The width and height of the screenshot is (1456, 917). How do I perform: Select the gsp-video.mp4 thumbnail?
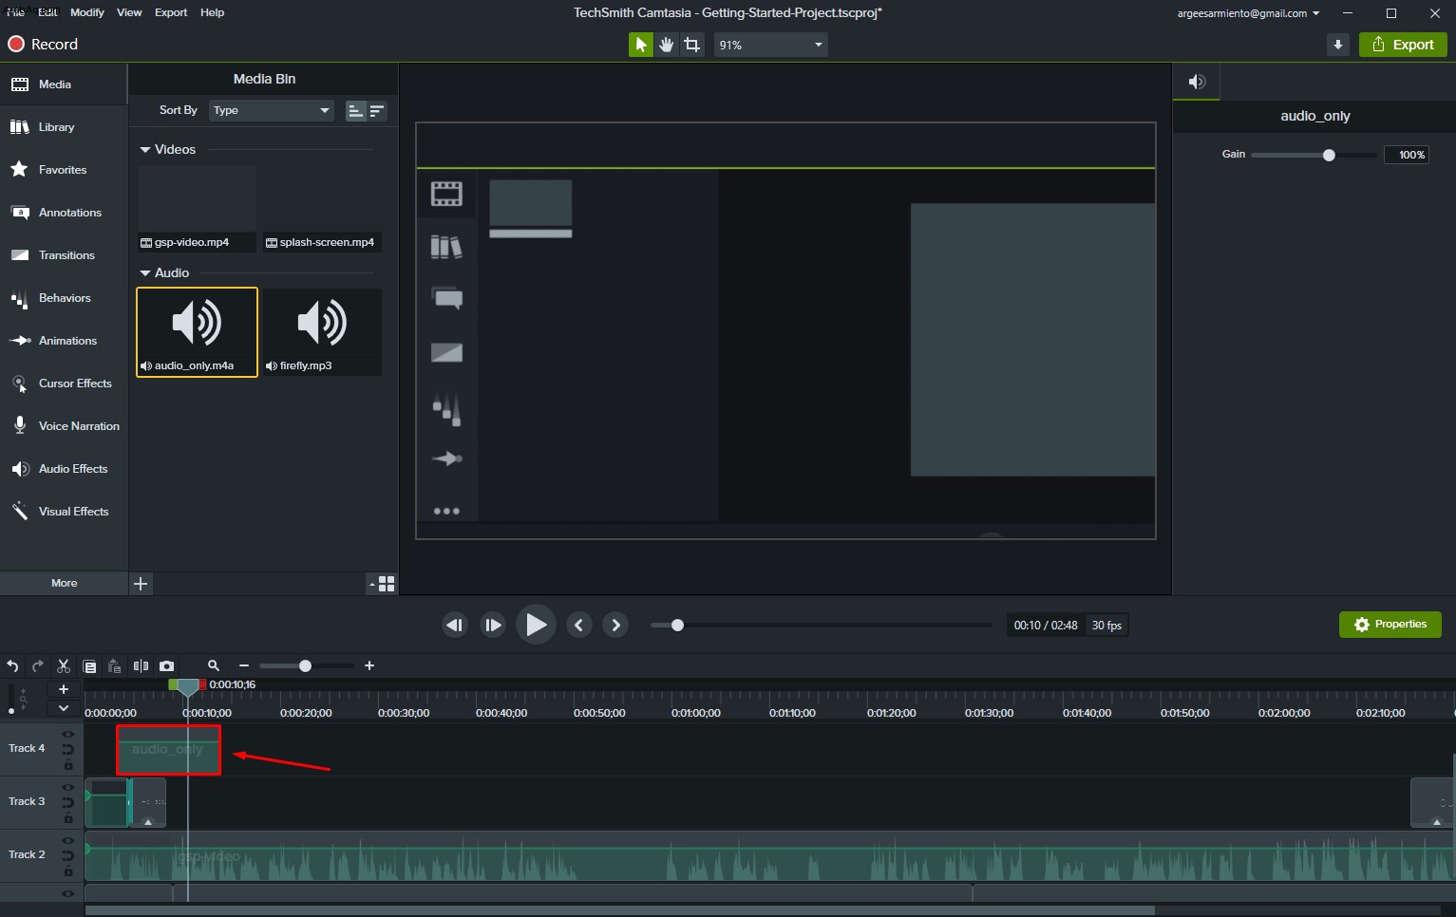(198, 209)
